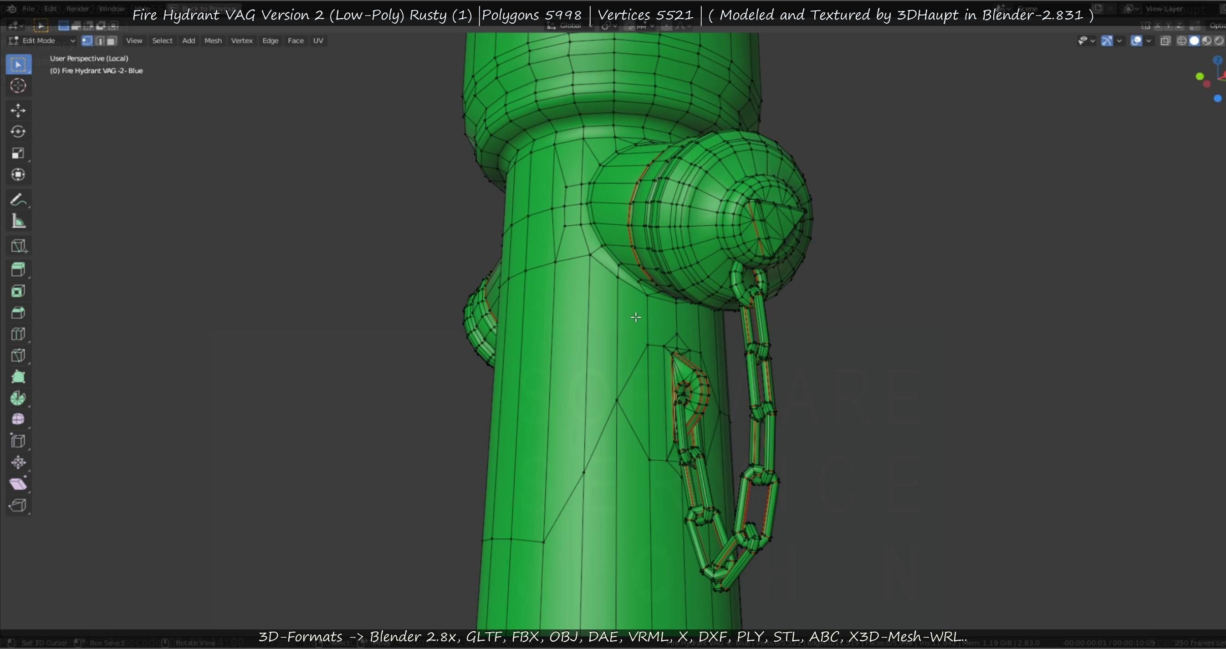Choose the Annotate pencil tool
1226x649 pixels.
pos(19,199)
